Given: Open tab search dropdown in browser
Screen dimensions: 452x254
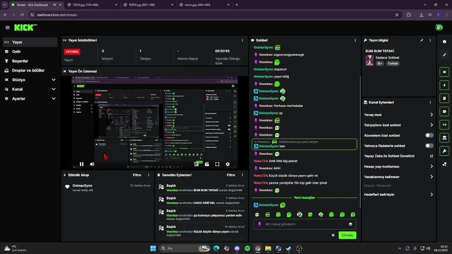Looking at the screenshot, I should [x=4, y=5].
